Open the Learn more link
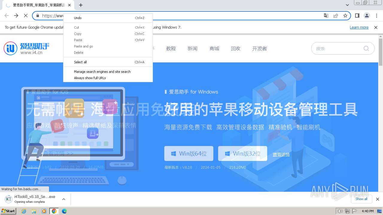Image resolution: width=383 pixels, height=215 pixels. click(359, 27)
